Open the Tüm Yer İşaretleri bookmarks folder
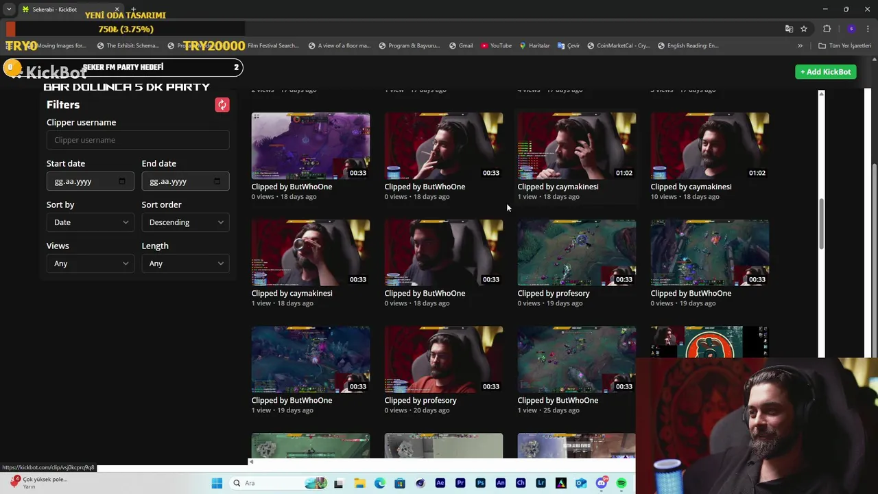 [x=844, y=46]
